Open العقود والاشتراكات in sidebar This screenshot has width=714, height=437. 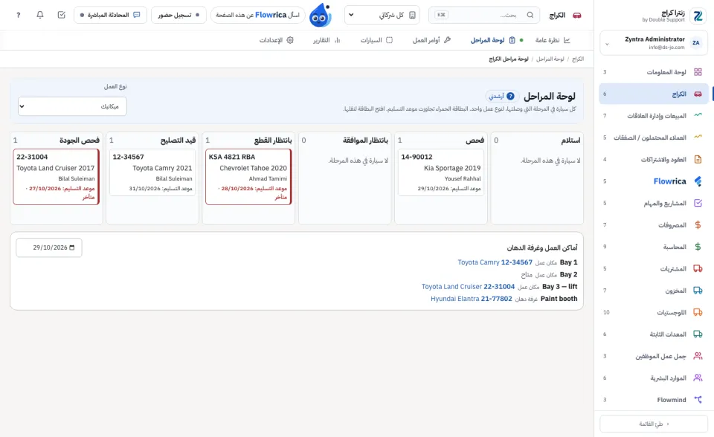tap(654, 159)
